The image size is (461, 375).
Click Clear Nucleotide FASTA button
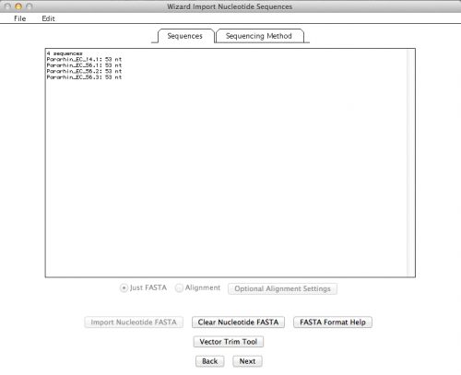click(x=238, y=322)
